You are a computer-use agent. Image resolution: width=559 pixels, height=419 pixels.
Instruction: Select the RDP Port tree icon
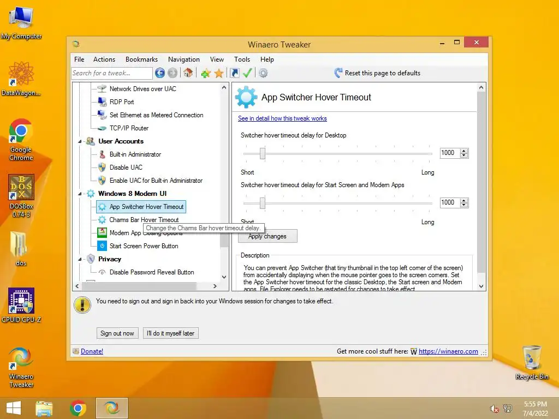102,102
